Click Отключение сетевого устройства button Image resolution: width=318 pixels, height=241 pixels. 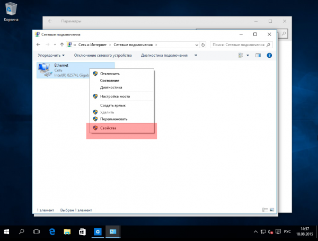click(103, 55)
